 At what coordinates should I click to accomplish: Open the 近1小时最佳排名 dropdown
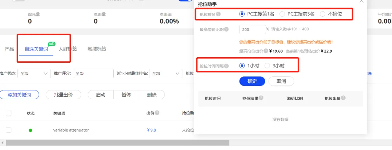166,74
